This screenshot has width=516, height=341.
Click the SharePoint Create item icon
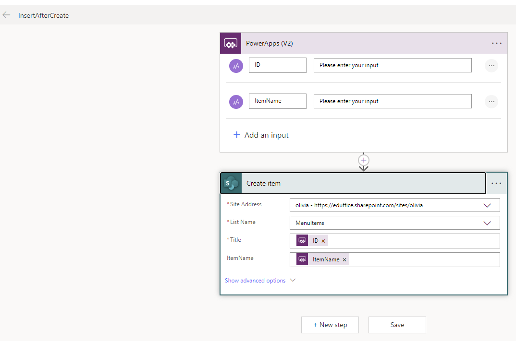[231, 183]
